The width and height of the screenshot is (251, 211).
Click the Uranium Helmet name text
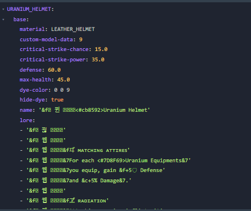tap(125, 110)
